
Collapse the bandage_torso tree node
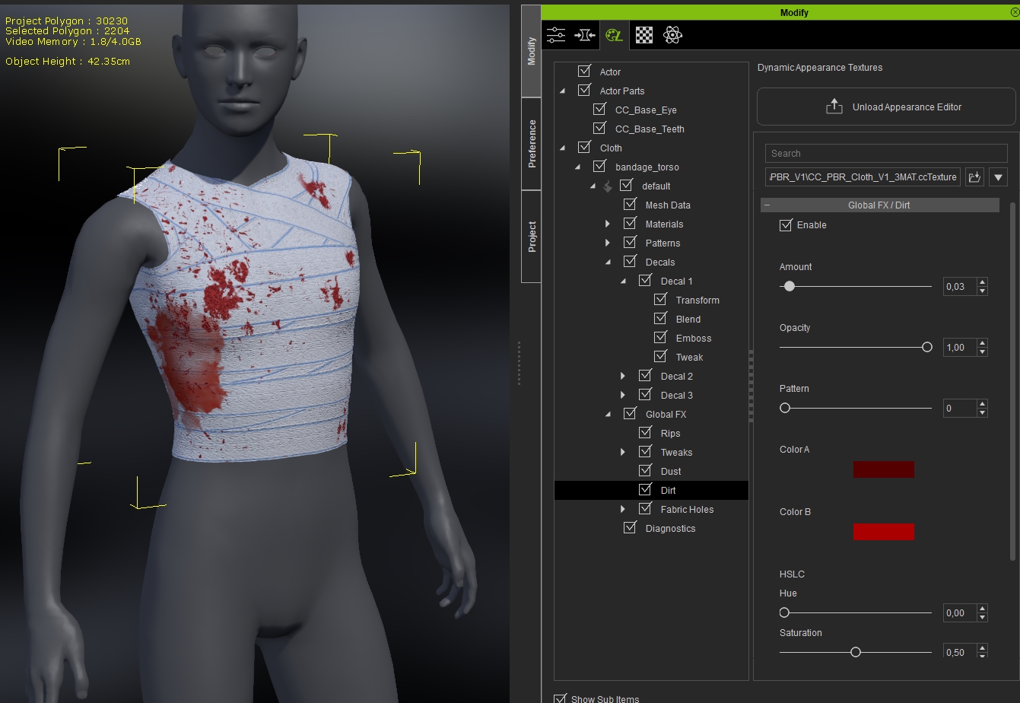(x=578, y=167)
